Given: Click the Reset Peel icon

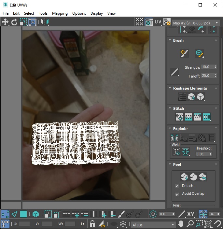Looking at the screenshot, I should point(202,177).
